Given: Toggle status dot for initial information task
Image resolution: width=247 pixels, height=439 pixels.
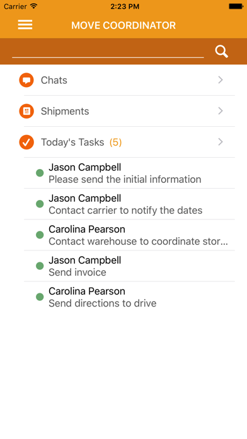Looking at the screenshot, I should (x=40, y=173).
